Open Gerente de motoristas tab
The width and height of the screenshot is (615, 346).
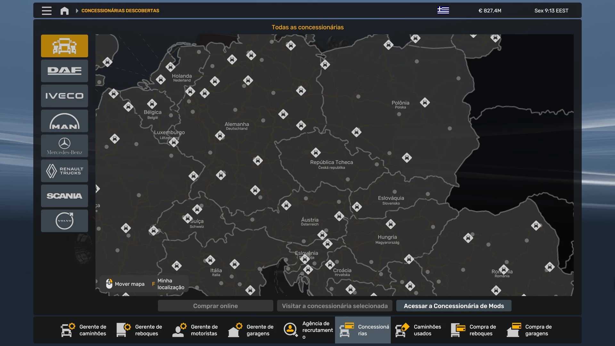click(x=195, y=330)
